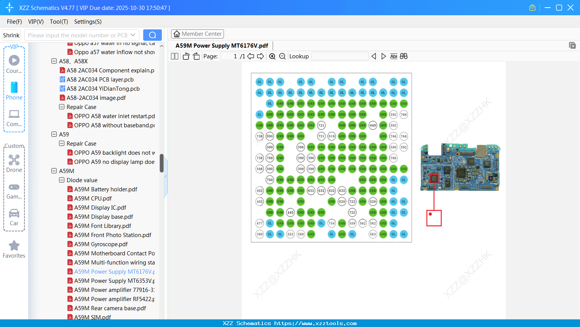This screenshot has height=327, width=580.
Task: Go to the previous page arrow
Action: (251, 56)
